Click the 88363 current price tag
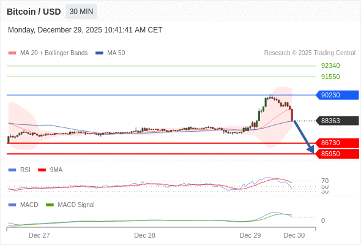The height and width of the screenshot is (245, 361). [337, 121]
